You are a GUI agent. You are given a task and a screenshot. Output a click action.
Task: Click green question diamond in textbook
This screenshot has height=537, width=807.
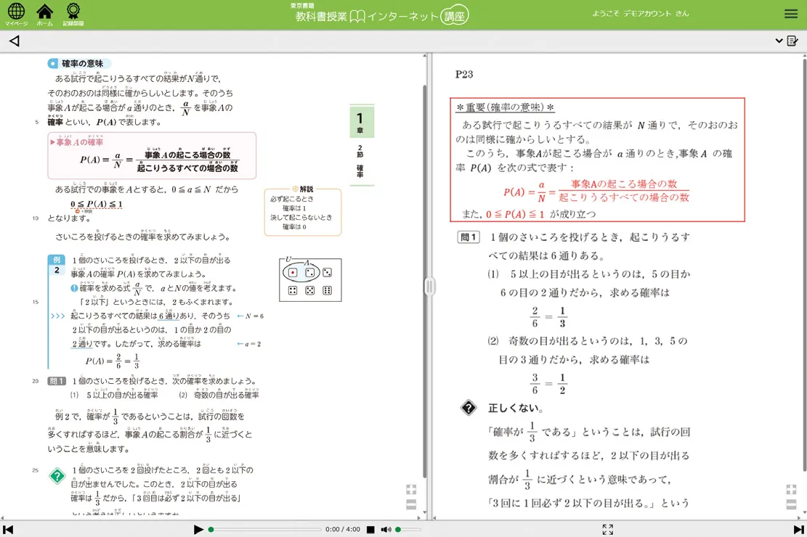tap(57, 476)
